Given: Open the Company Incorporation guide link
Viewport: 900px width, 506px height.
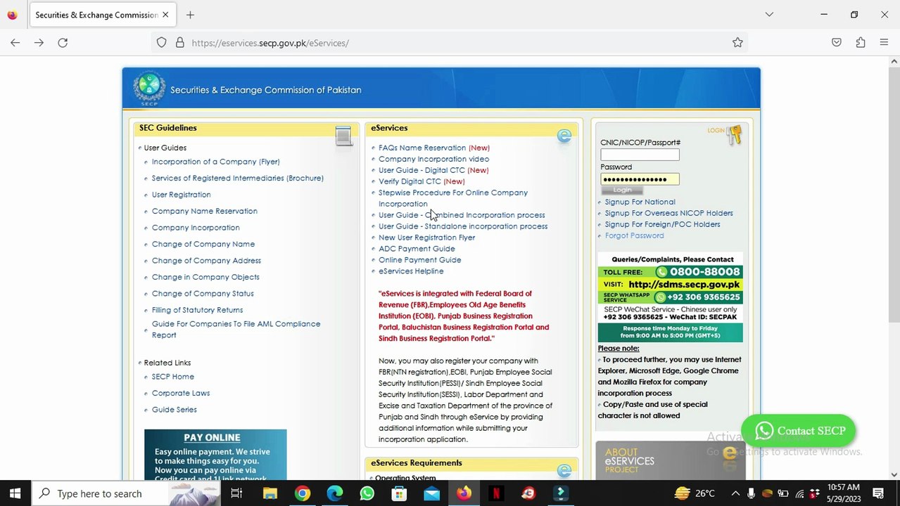Looking at the screenshot, I should click(x=196, y=228).
